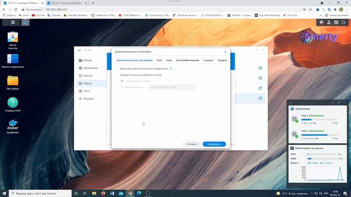
Task: Open DSM widgets panel icon
Action: (336, 22)
